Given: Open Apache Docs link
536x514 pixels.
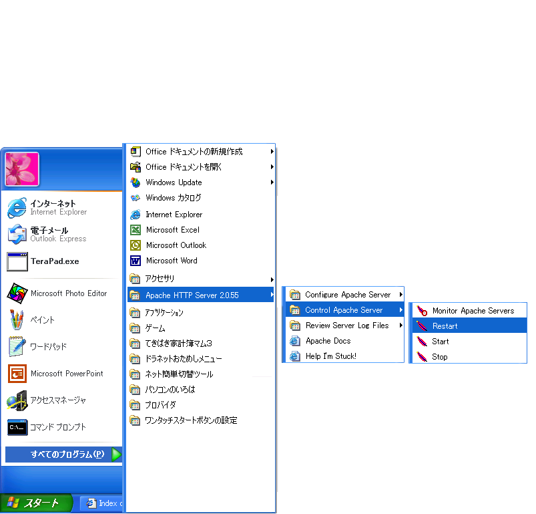Looking at the screenshot, I should (x=327, y=341).
